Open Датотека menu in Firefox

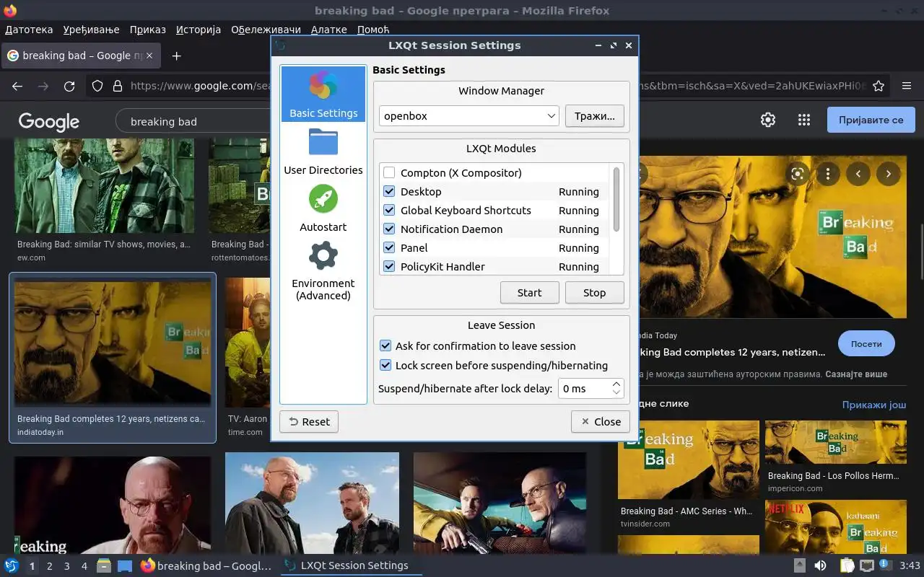29,30
